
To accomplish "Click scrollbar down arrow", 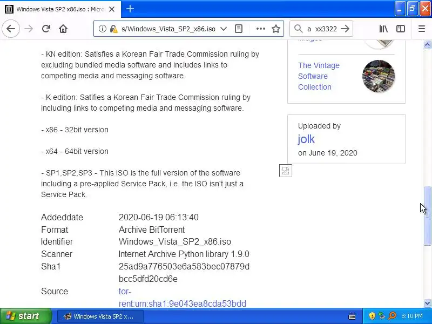I will click(427, 303).
